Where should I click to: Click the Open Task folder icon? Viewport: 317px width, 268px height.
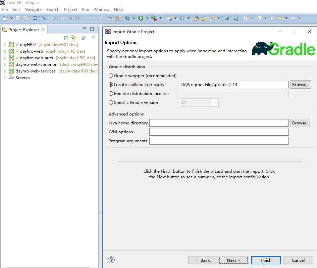204,19
